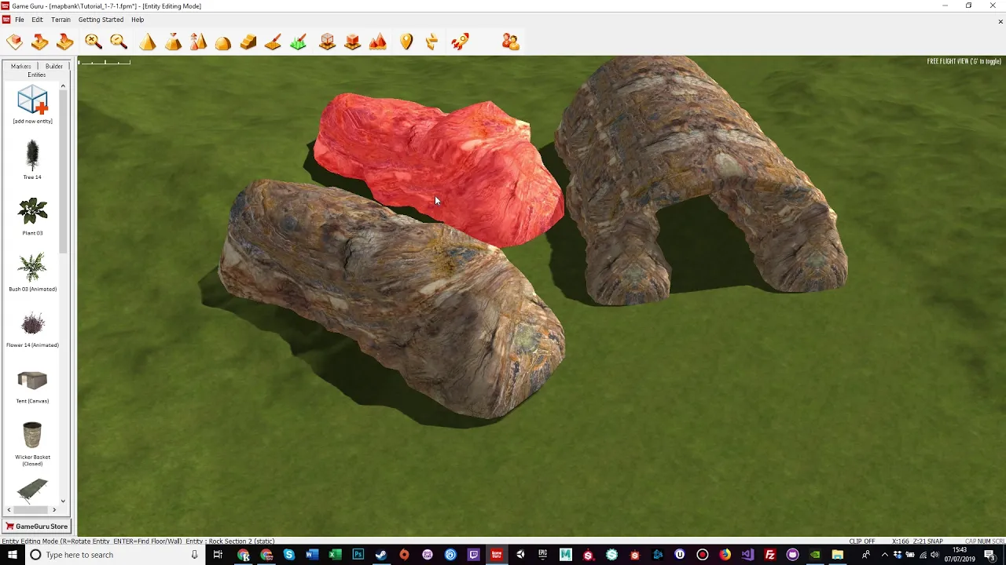This screenshot has height=565, width=1006.
Task: Select the Ramp terrain stairs tool
Action: (x=248, y=42)
